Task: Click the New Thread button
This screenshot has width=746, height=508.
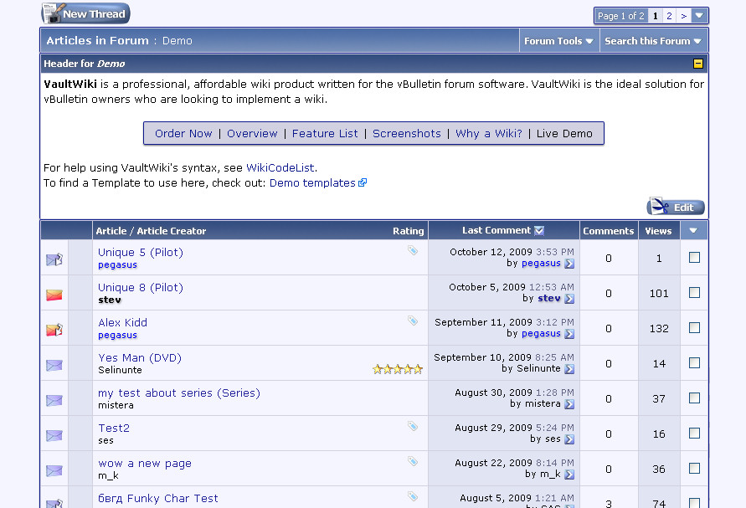Action: pos(85,13)
